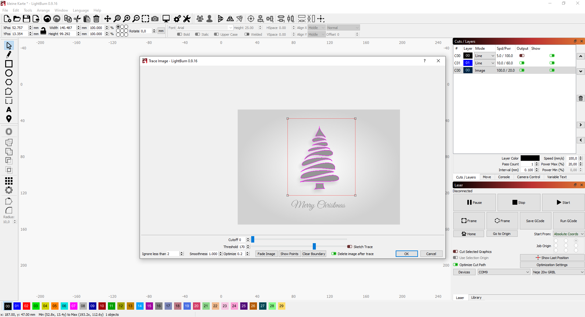Viewport: 585px width, 317px height.
Task: Select the Rectangle drawing tool
Action: 9,64
